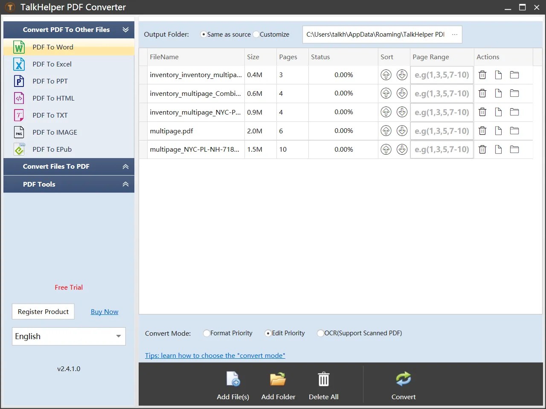Collapse the Convert PDF To Other Files section

(x=125, y=30)
